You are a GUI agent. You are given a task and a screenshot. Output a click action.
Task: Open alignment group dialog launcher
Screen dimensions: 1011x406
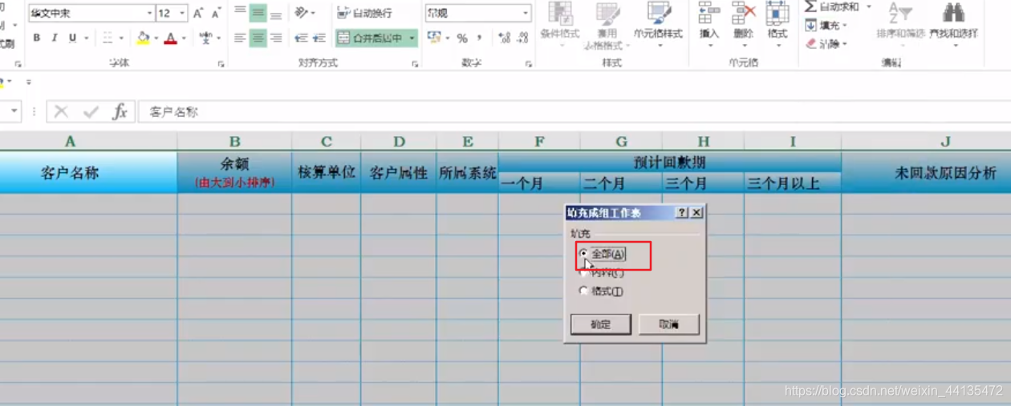coord(415,64)
